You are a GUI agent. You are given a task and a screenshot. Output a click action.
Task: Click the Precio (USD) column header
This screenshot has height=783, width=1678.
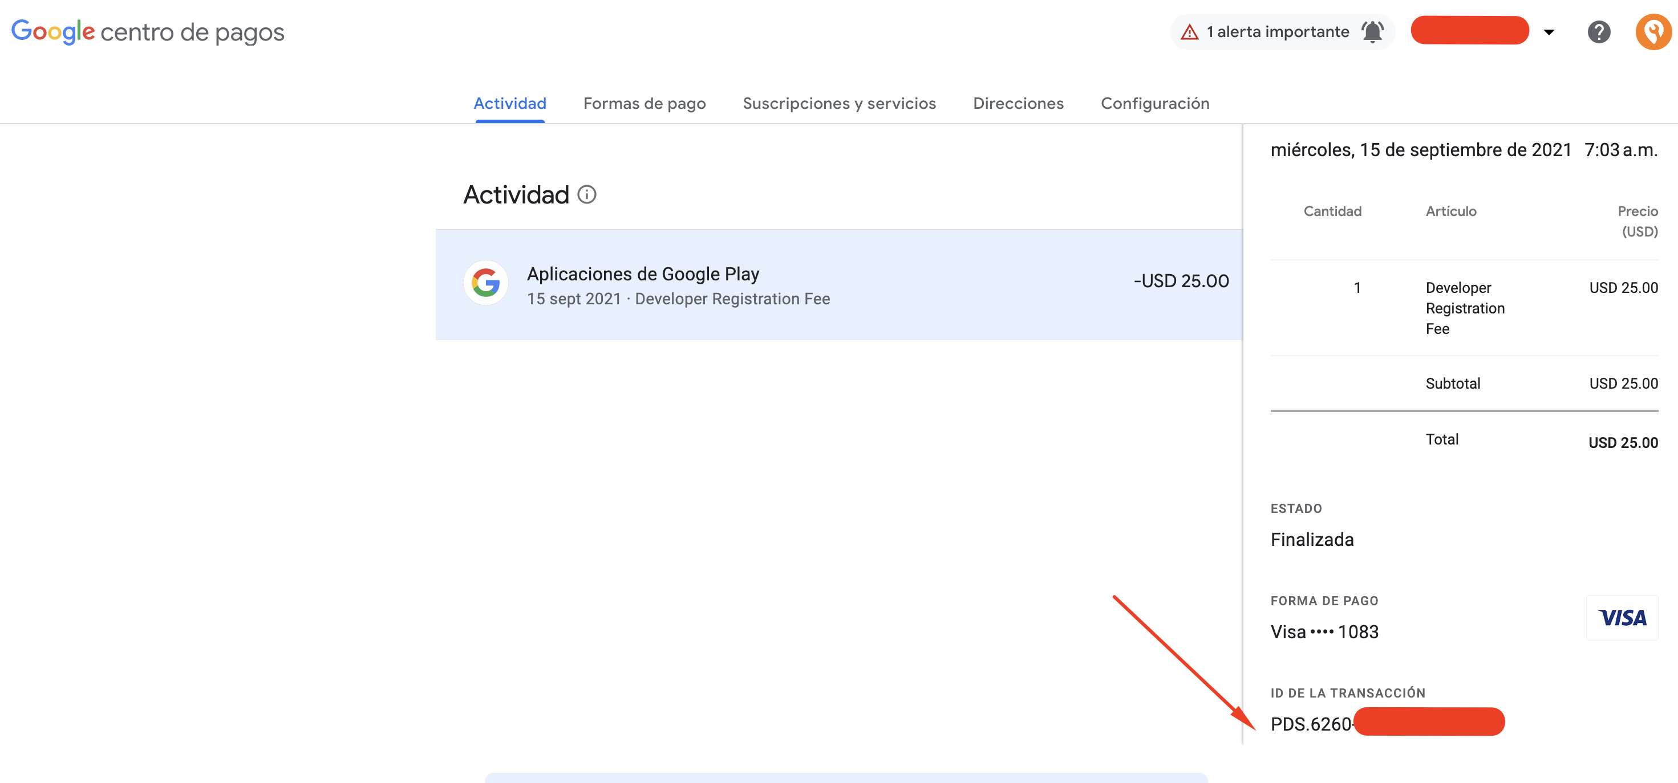(x=1638, y=221)
